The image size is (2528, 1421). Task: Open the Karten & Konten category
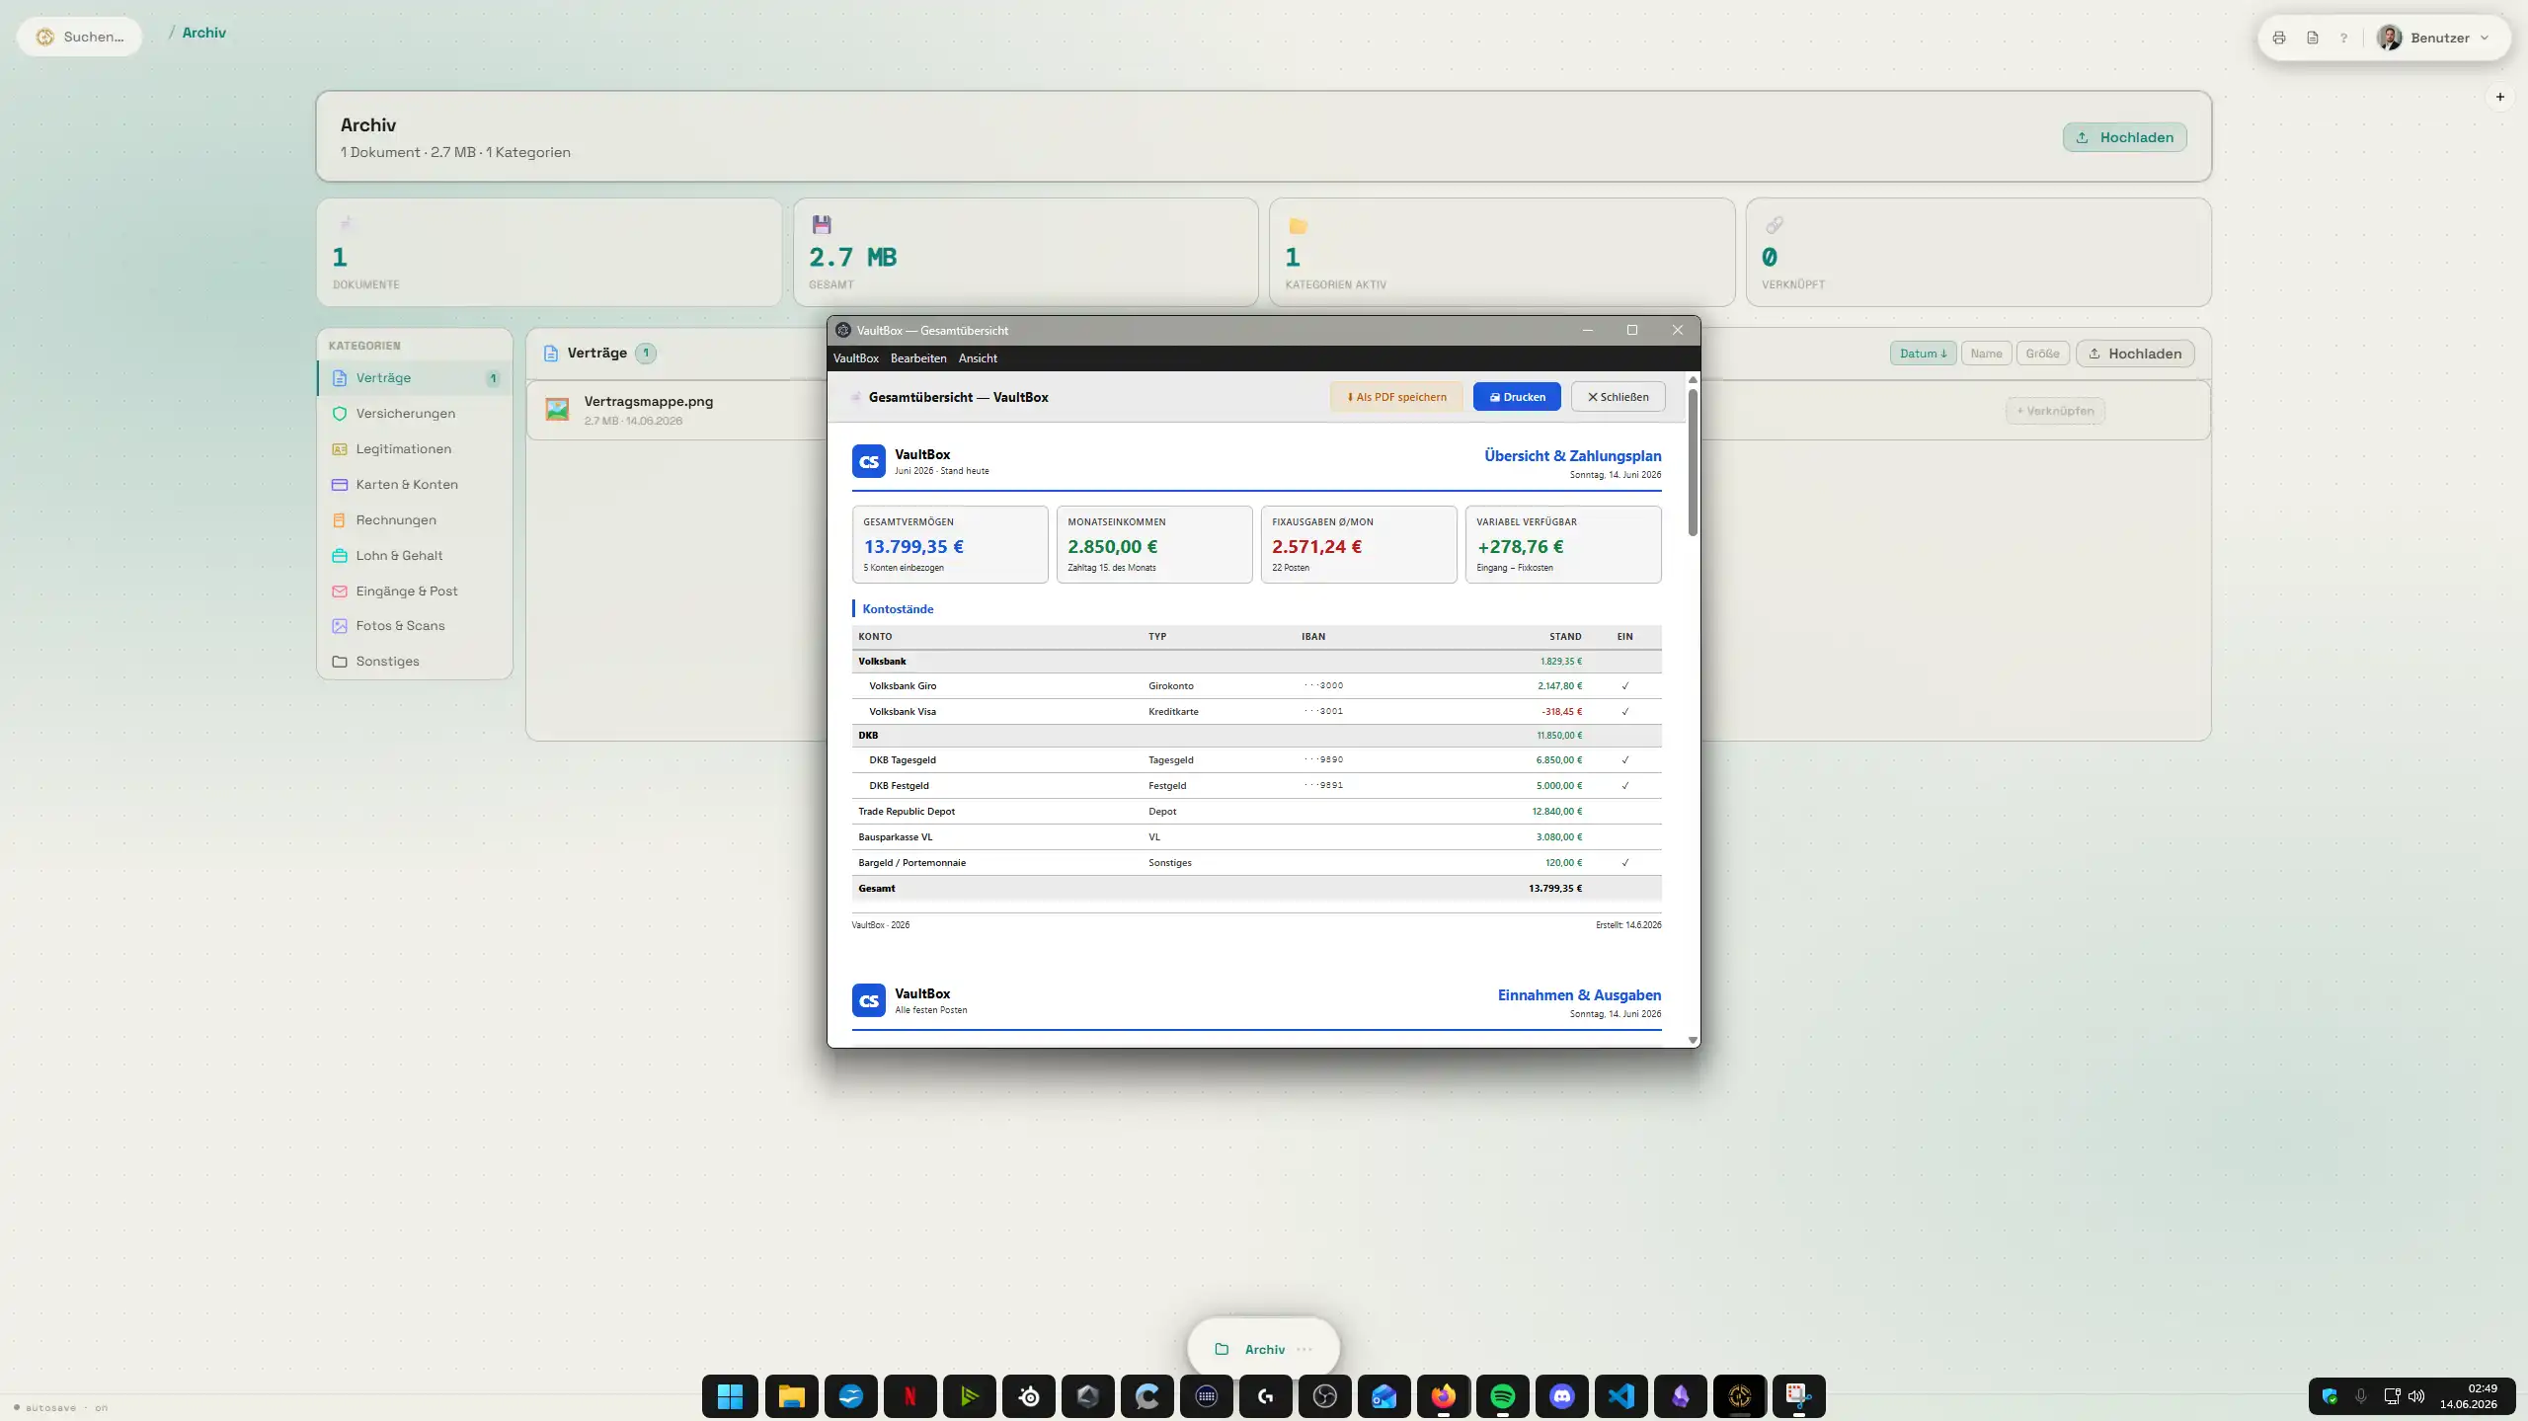414,485
